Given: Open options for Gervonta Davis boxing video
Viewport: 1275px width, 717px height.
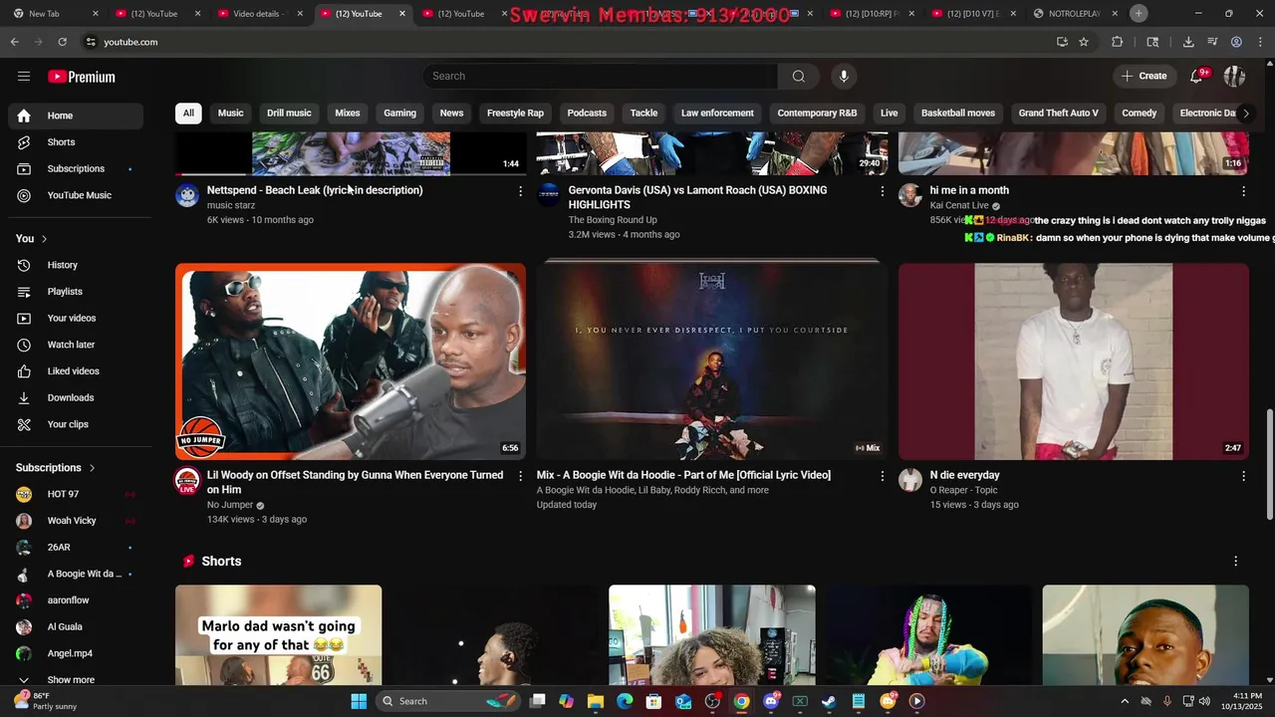Looking at the screenshot, I should 882,191.
